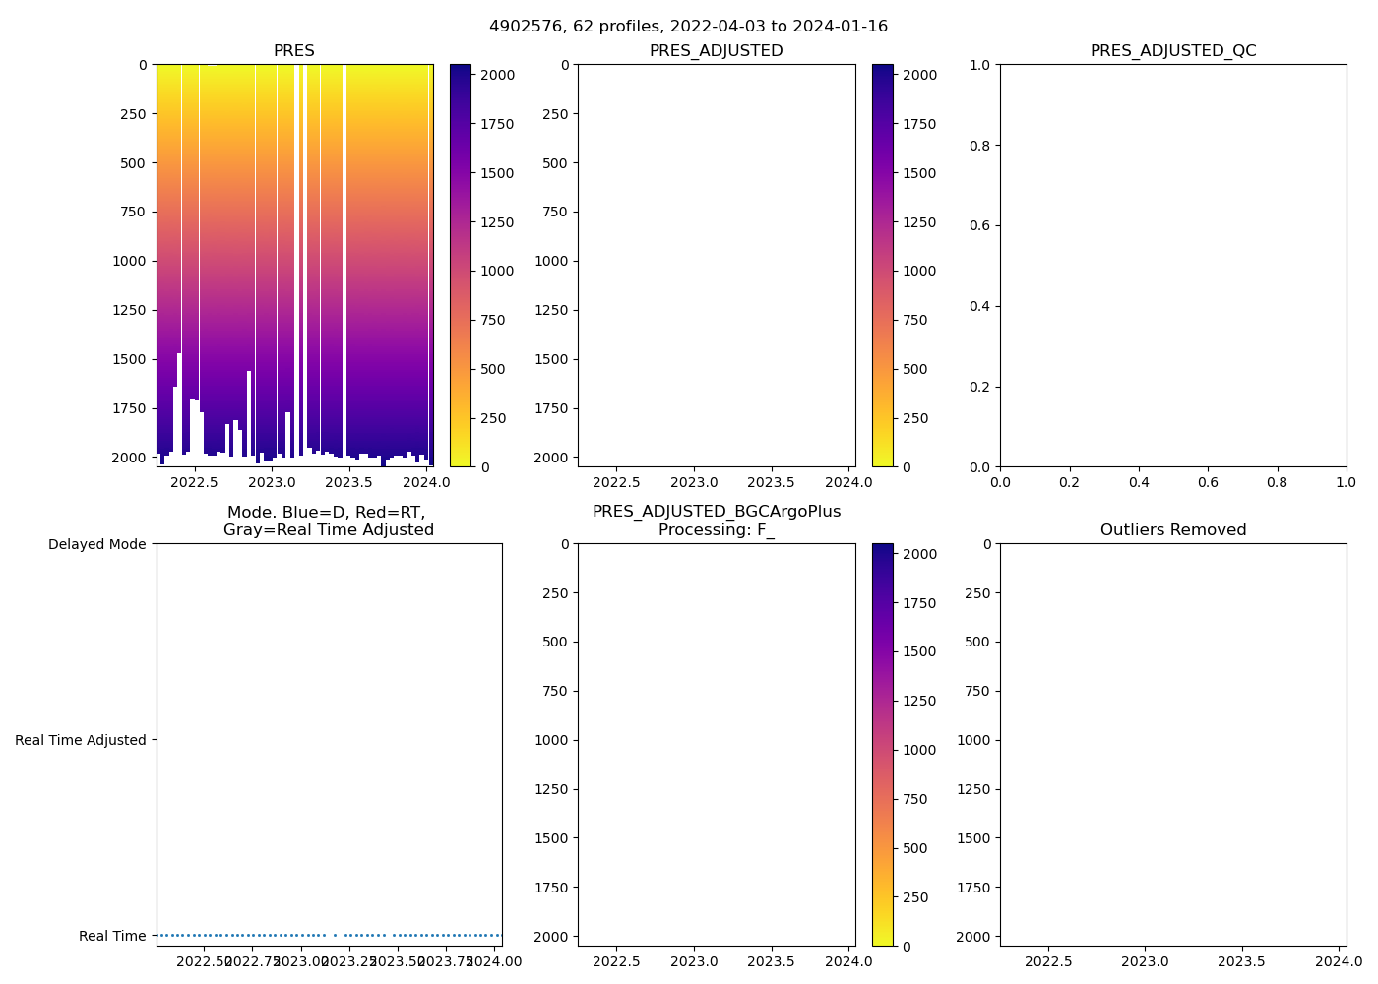Click the figure title starting with 4902576
The image size is (1378, 984).
click(x=688, y=27)
